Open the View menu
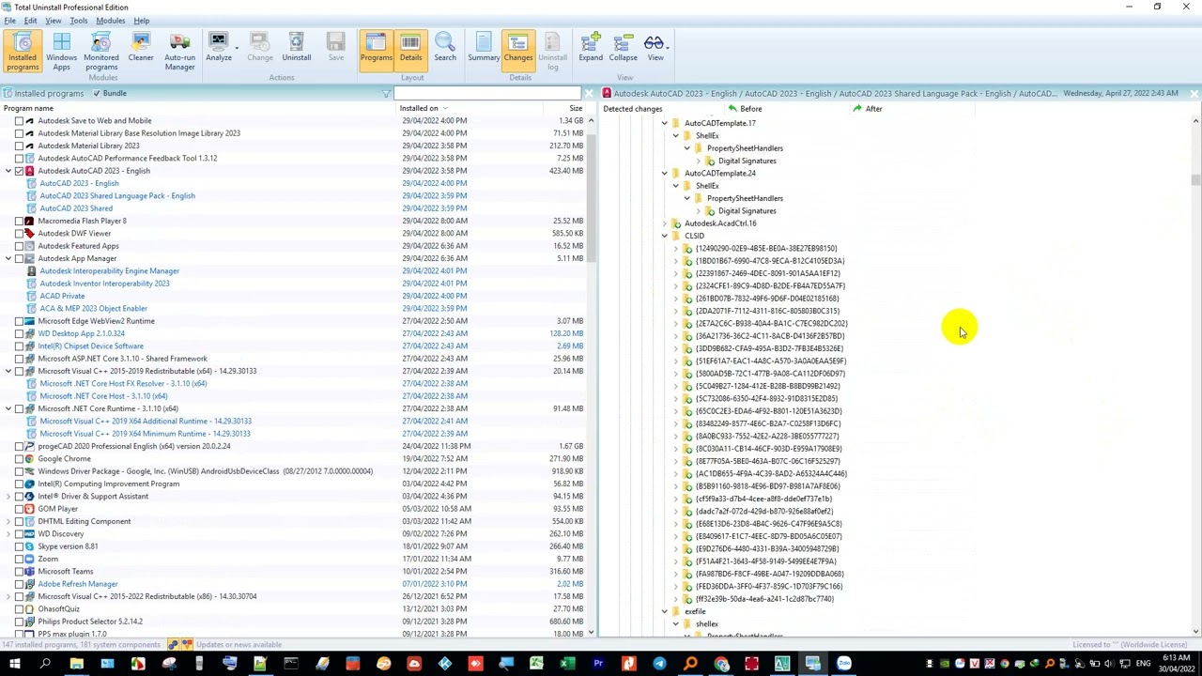1202x676 pixels. click(54, 21)
